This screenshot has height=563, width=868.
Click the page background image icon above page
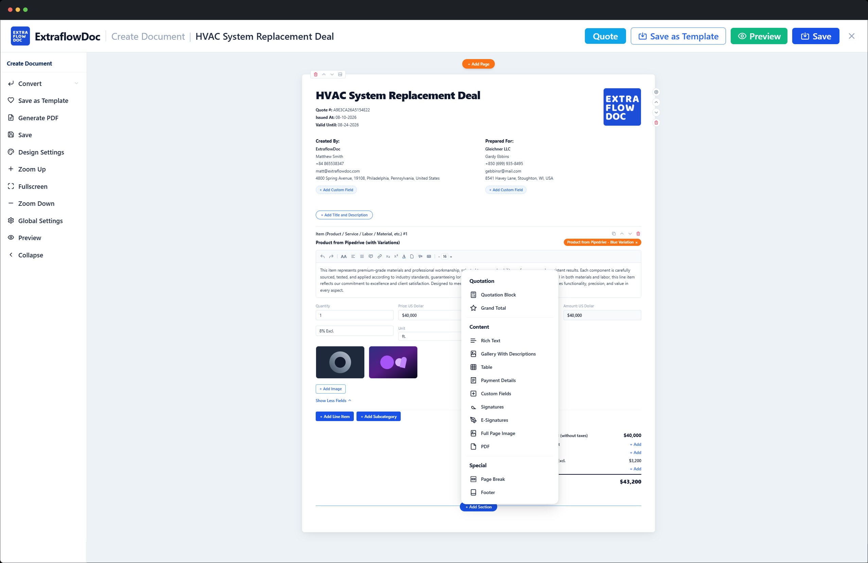(340, 74)
